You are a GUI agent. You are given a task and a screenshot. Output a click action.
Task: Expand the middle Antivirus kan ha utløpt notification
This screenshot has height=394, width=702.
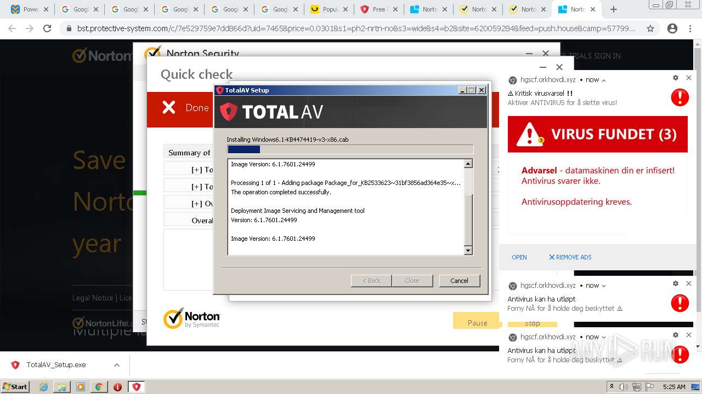(604, 286)
